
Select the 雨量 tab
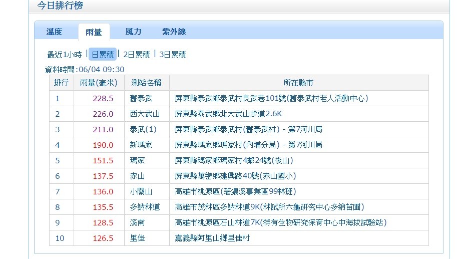click(x=94, y=32)
